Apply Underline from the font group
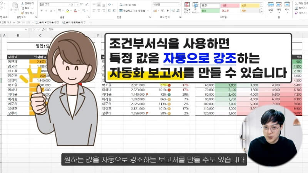This screenshot has width=308, height=173. 51,11
